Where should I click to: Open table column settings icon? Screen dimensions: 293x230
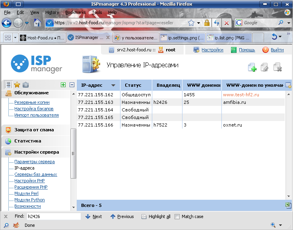(x=288, y=85)
